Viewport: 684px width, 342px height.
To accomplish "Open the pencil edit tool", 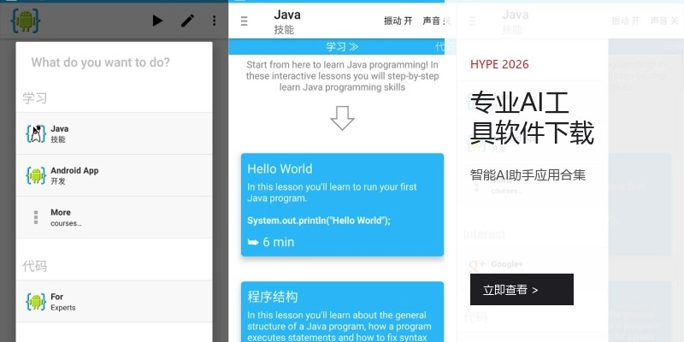I will 187,21.
